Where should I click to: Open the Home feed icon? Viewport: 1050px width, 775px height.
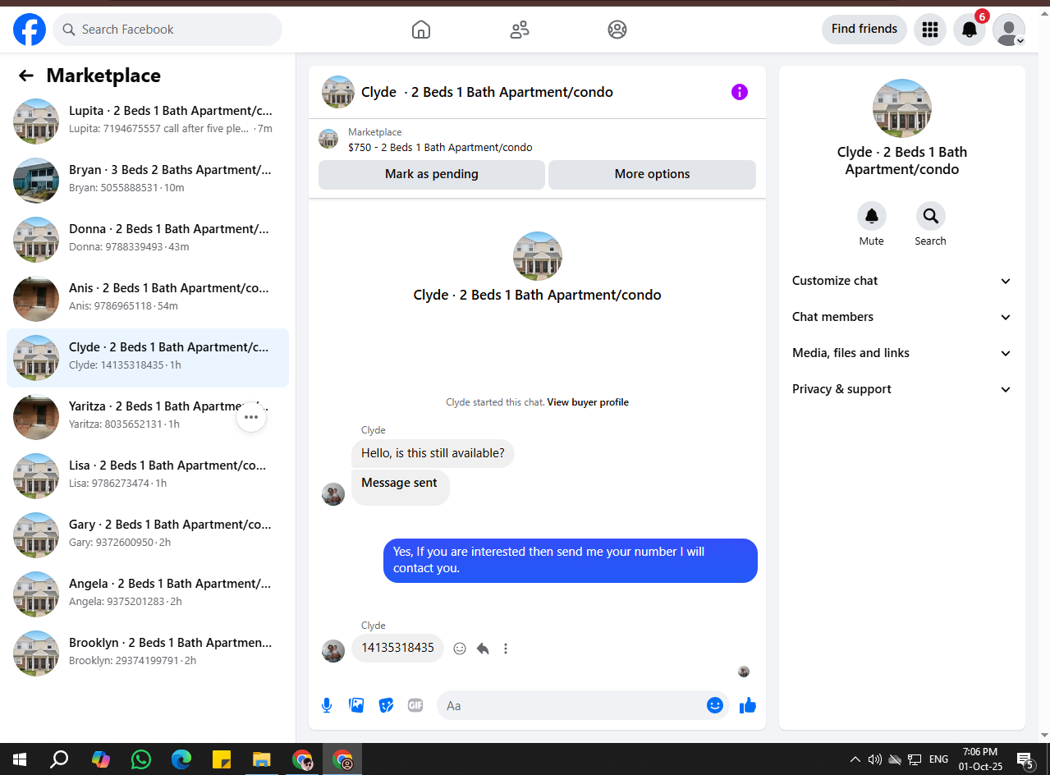(420, 30)
